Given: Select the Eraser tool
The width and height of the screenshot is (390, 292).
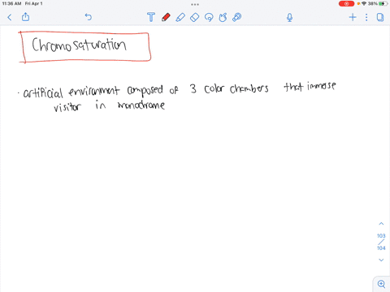Looking at the screenshot, I should (194, 17).
